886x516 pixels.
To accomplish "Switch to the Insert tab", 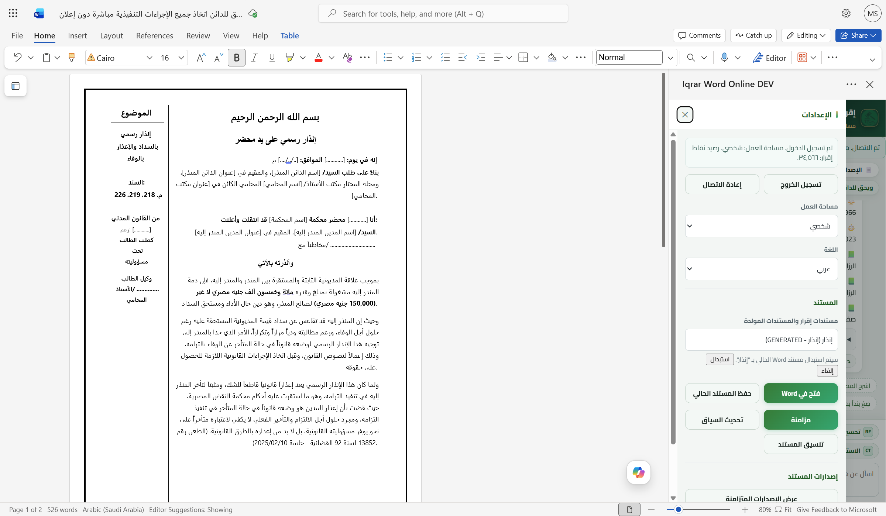I will point(78,35).
